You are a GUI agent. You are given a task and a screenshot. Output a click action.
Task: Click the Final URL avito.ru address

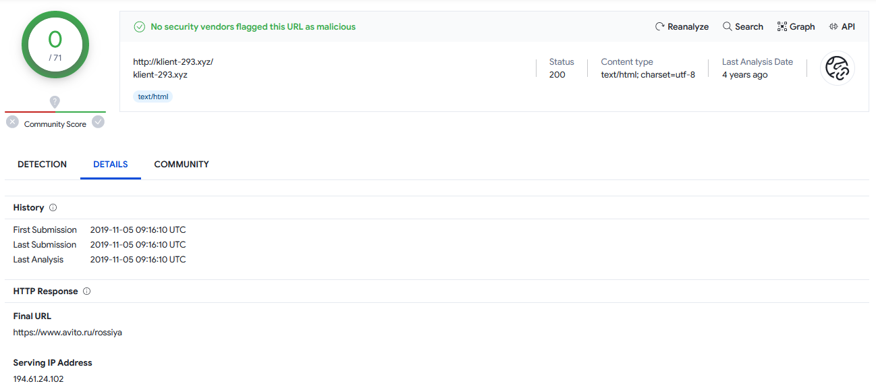[x=67, y=333]
